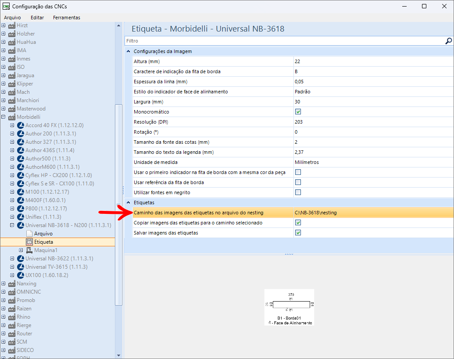454x359 pixels.
Task: Collapse the Etiquetas section
Action: [128, 203]
